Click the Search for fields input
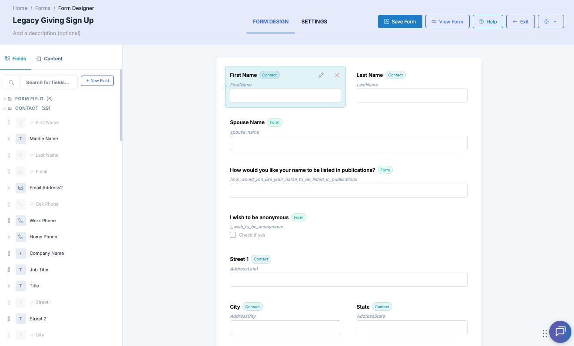Image resolution: width=574 pixels, height=346 pixels. coord(49,82)
